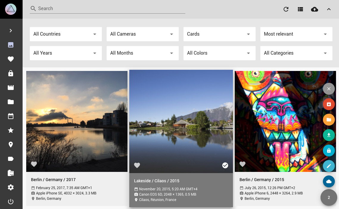Download selection with the green download button

coord(329,135)
